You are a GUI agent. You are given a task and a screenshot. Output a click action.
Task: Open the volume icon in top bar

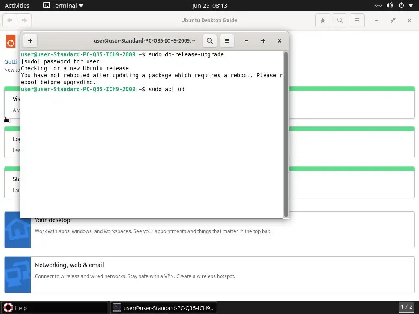(390, 5)
